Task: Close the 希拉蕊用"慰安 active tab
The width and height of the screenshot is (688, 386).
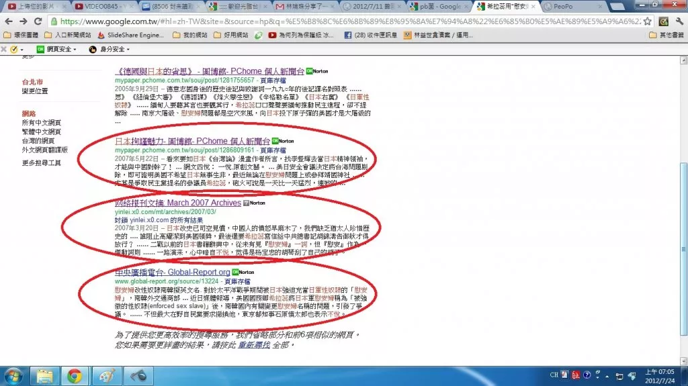Action: 533,7
